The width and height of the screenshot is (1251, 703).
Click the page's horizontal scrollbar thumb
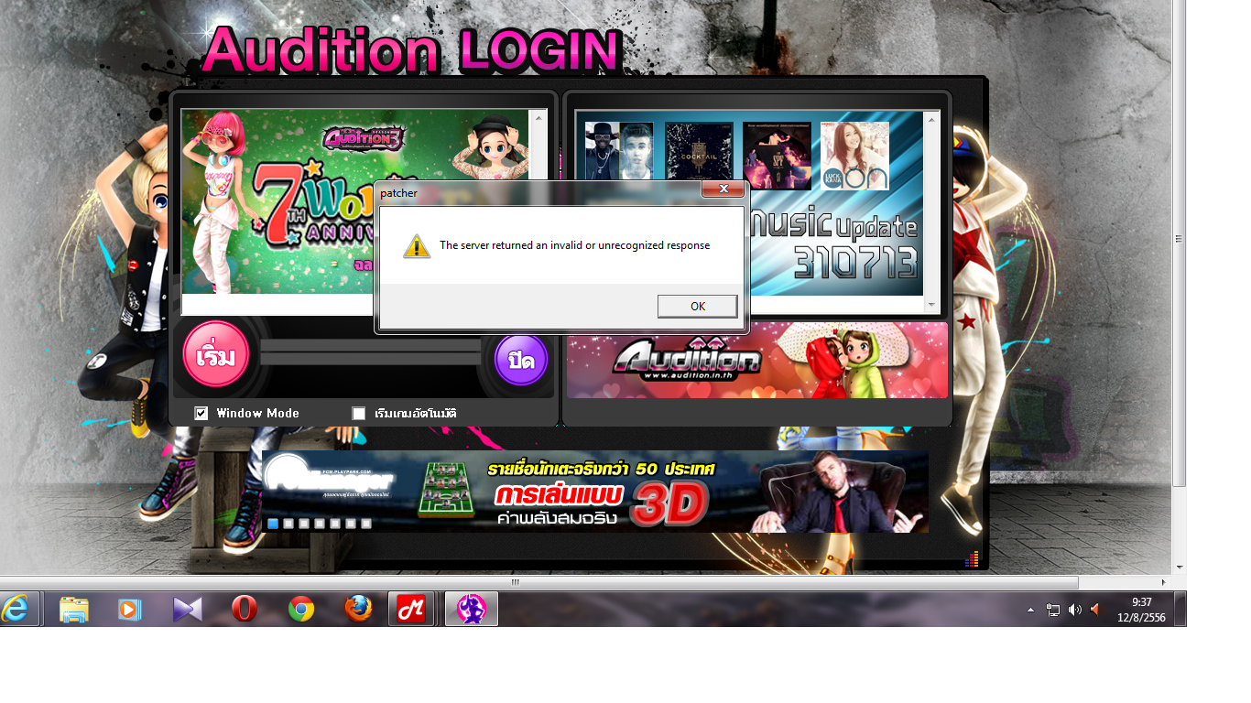(540, 582)
